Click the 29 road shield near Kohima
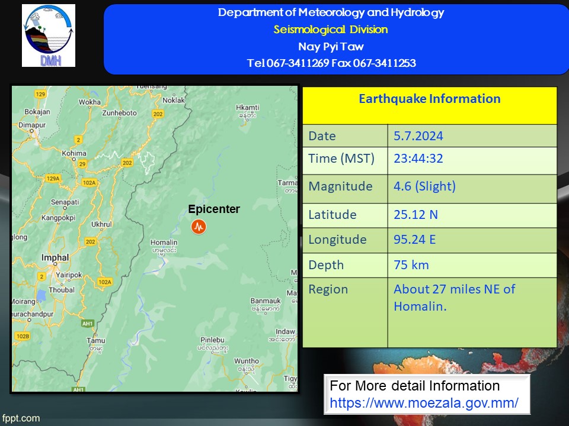Image resolution: width=569 pixels, height=426 pixels. (x=82, y=164)
